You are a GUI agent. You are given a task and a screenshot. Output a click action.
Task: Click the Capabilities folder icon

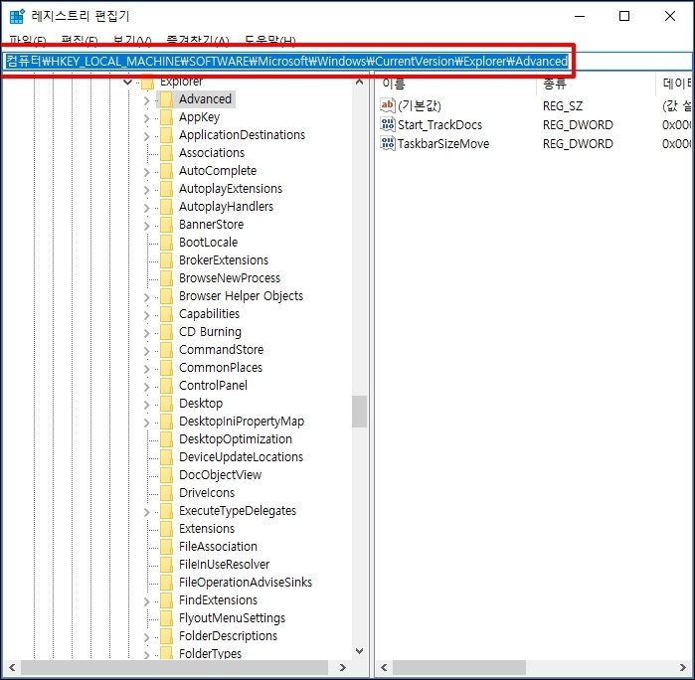point(166,314)
